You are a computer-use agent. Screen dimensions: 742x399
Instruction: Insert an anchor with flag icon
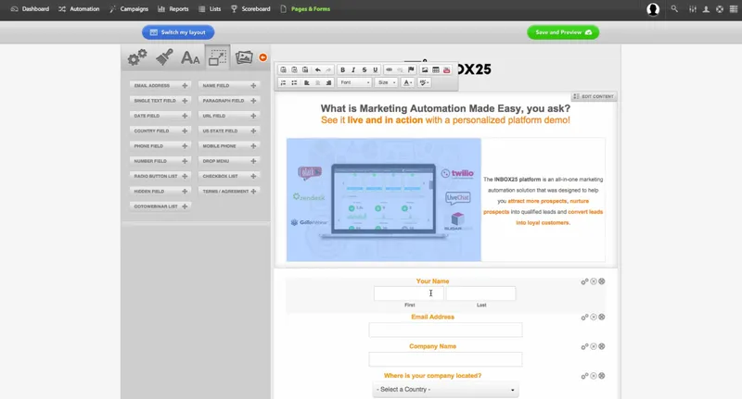pyautogui.click(x=411, y=69)
